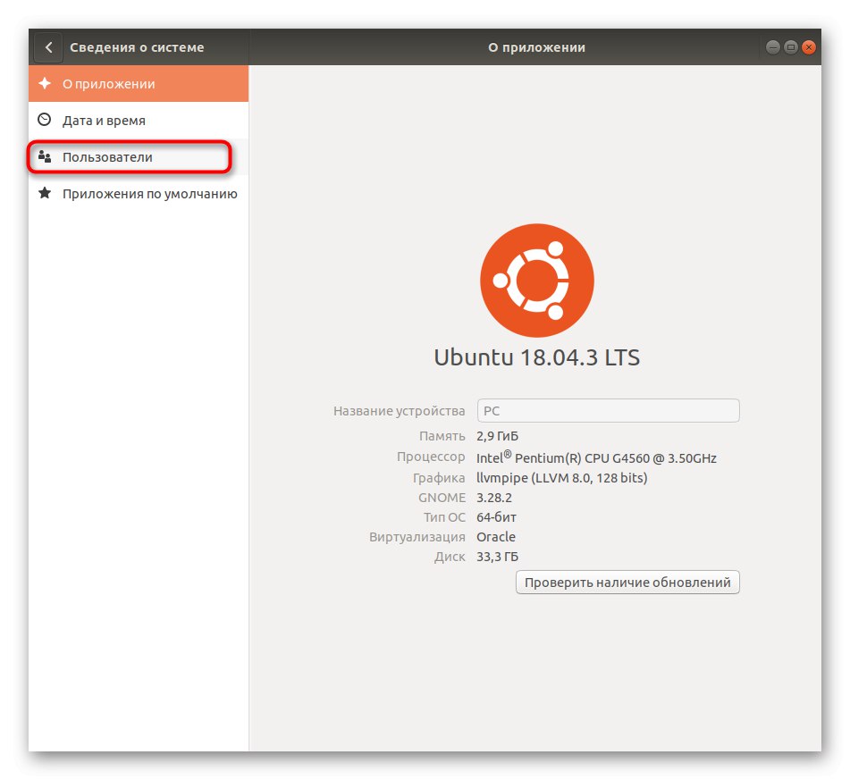Viewport: 850px width, 780px height.
Task: Click the GNOME version 3.28.2
Action: pyautogui.click(x=494, y=498)
